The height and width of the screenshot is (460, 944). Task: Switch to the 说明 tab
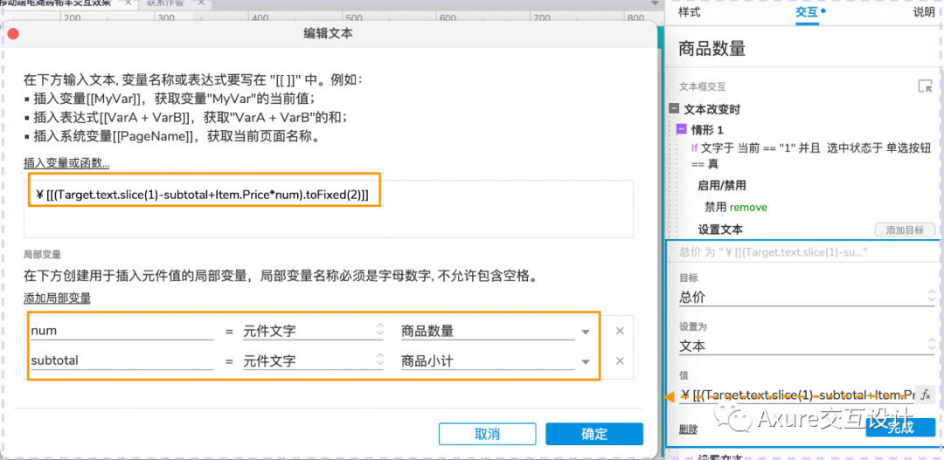click(x=924, y=12)
